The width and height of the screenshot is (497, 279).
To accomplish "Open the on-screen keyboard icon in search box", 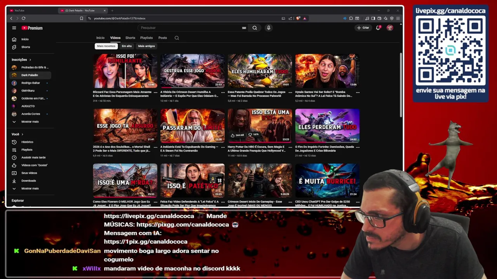I will click(x=244, y=28).
